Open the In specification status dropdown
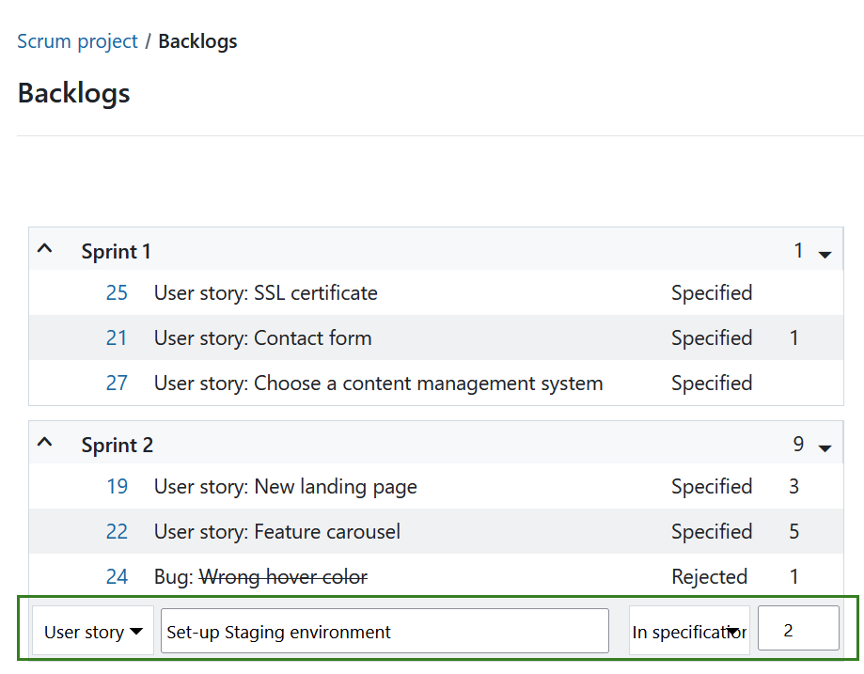This screenshot has width=864, height=674. pyautogui.click(x=689, y=630)
